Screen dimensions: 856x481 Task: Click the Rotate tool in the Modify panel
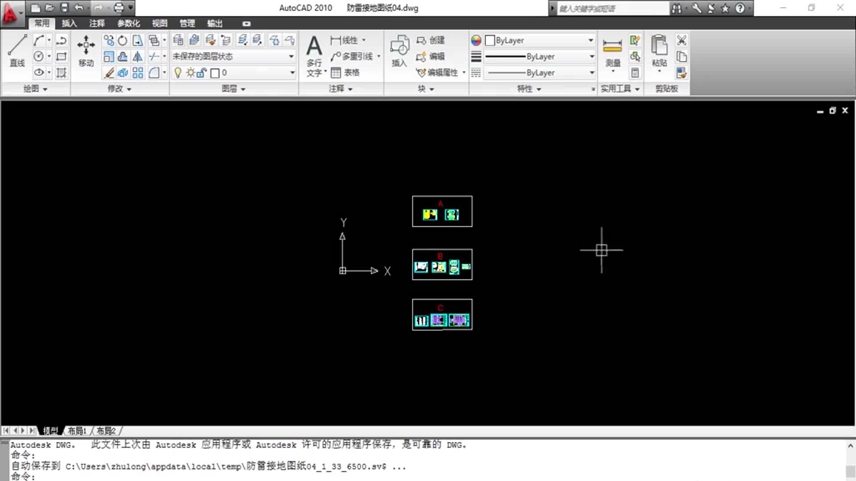(x=123, y=41)
